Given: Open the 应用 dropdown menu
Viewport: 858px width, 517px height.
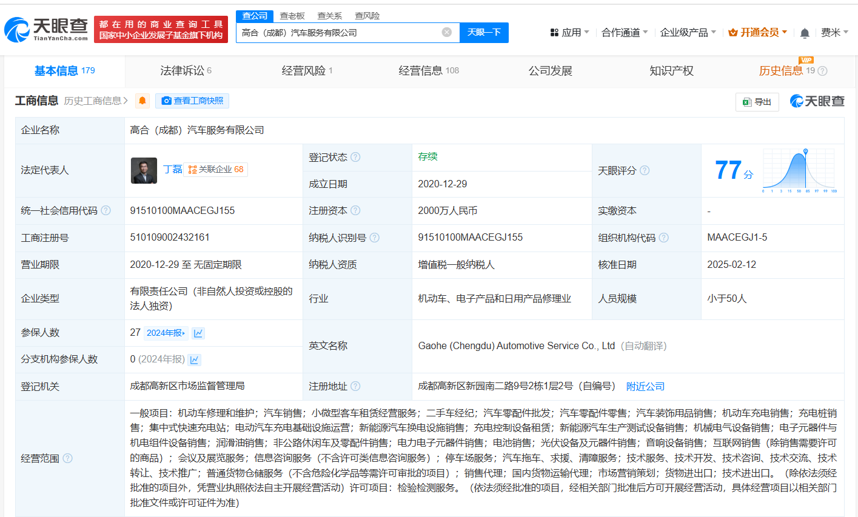Looking at the screenshot, I should [x=569, y=33].
